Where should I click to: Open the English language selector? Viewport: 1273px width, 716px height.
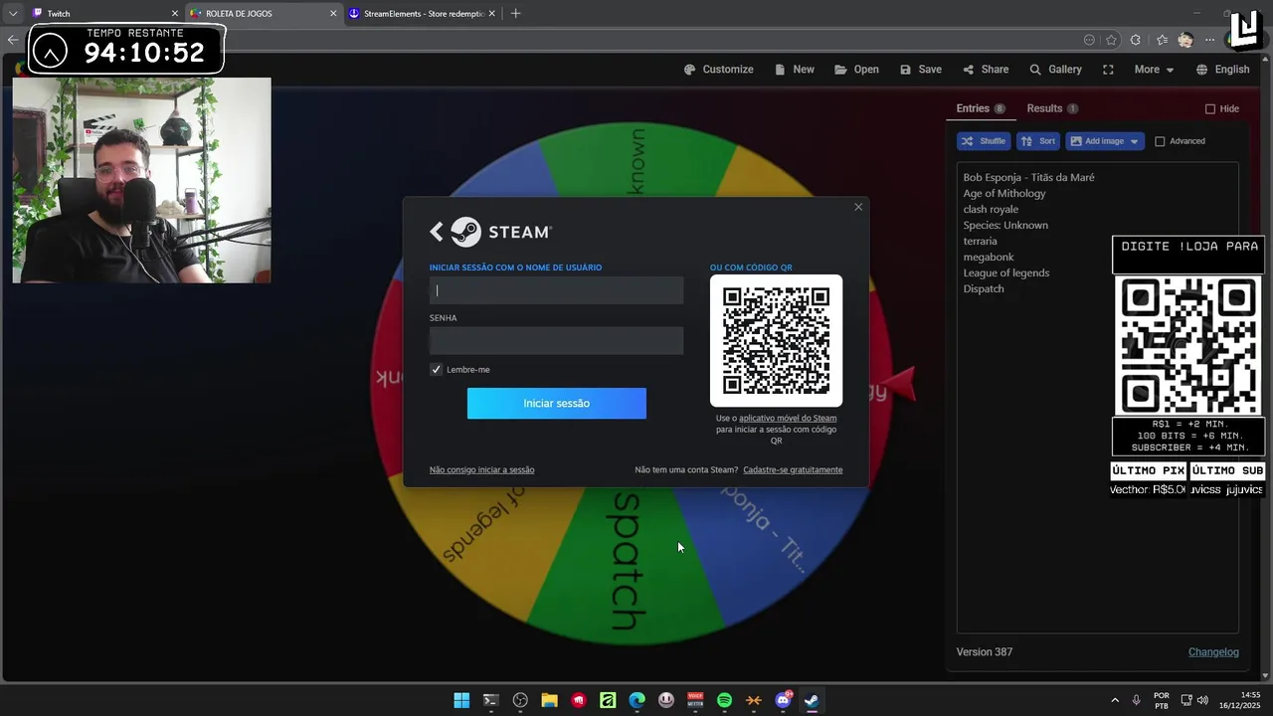point(1222,70)
